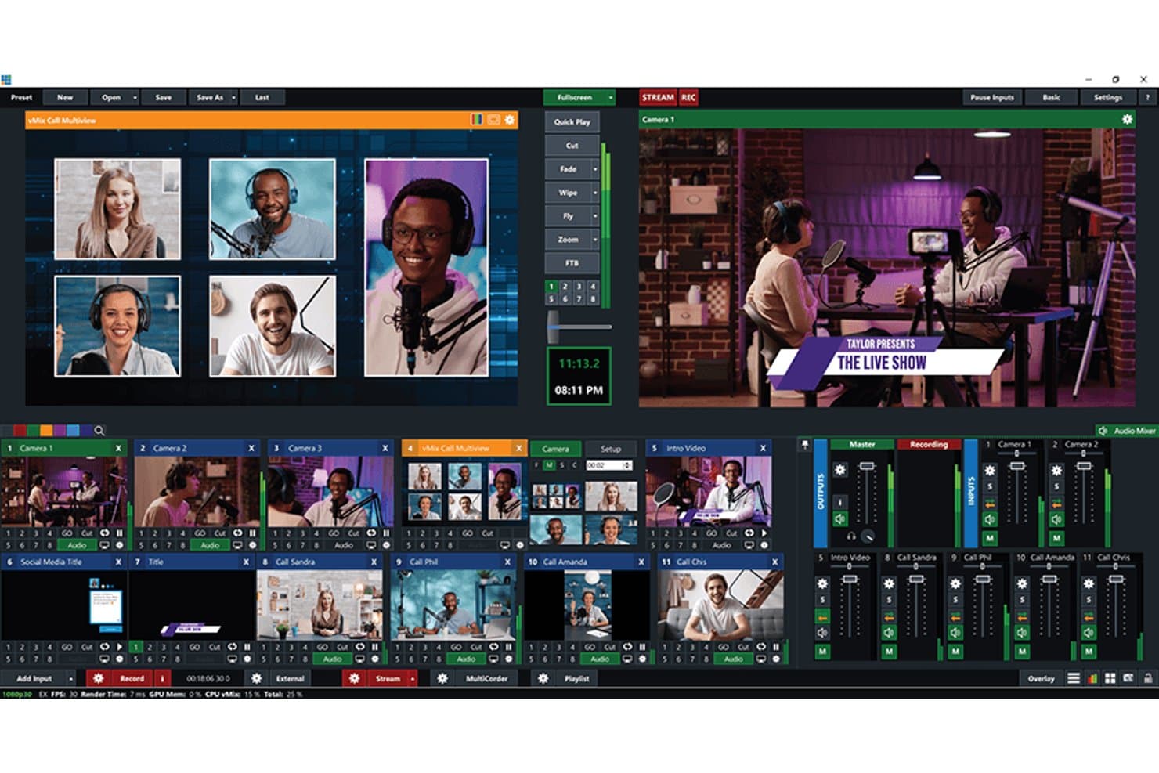Pin the audio mixer panel

pos(804,444)
